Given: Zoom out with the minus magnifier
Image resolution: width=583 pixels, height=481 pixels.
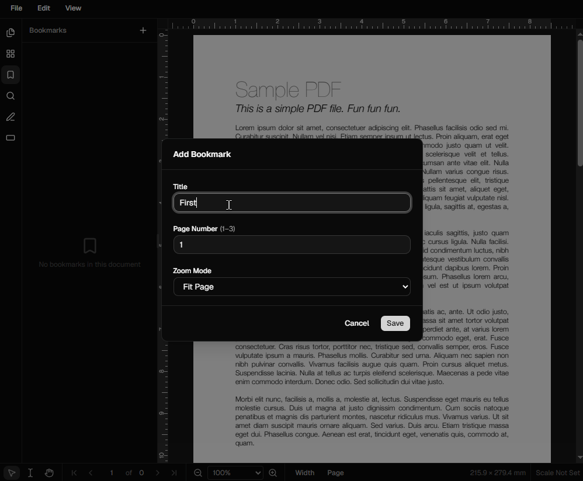Looking at the screenshot, I should tap(198, 473).
